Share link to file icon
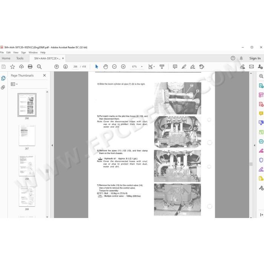Image resolution: width=264 pixels, height=264 pixels. (243, 67)
